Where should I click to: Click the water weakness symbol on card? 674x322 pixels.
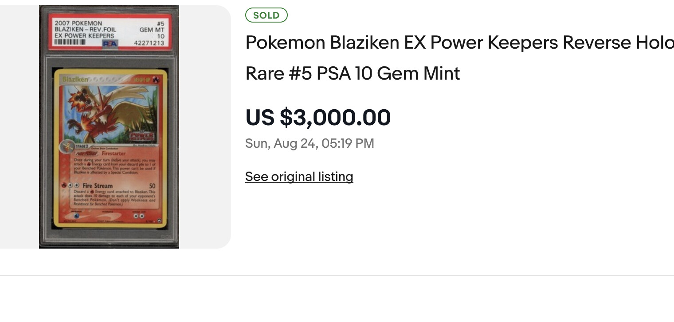(76, 216)
